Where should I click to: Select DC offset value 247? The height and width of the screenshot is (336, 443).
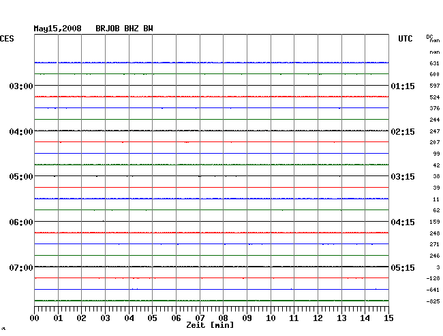point(435,131)
